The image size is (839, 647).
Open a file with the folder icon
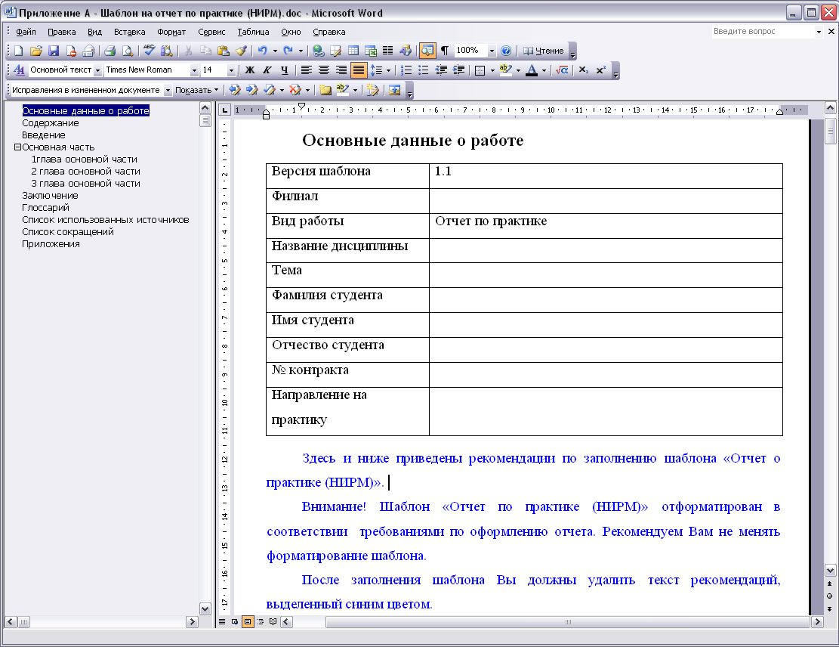[x=35, y=51]
